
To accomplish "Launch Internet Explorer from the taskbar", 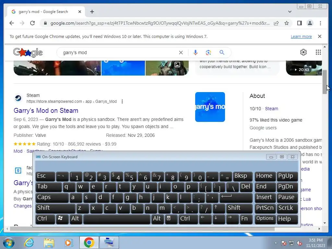I will [x=29, y=243].
